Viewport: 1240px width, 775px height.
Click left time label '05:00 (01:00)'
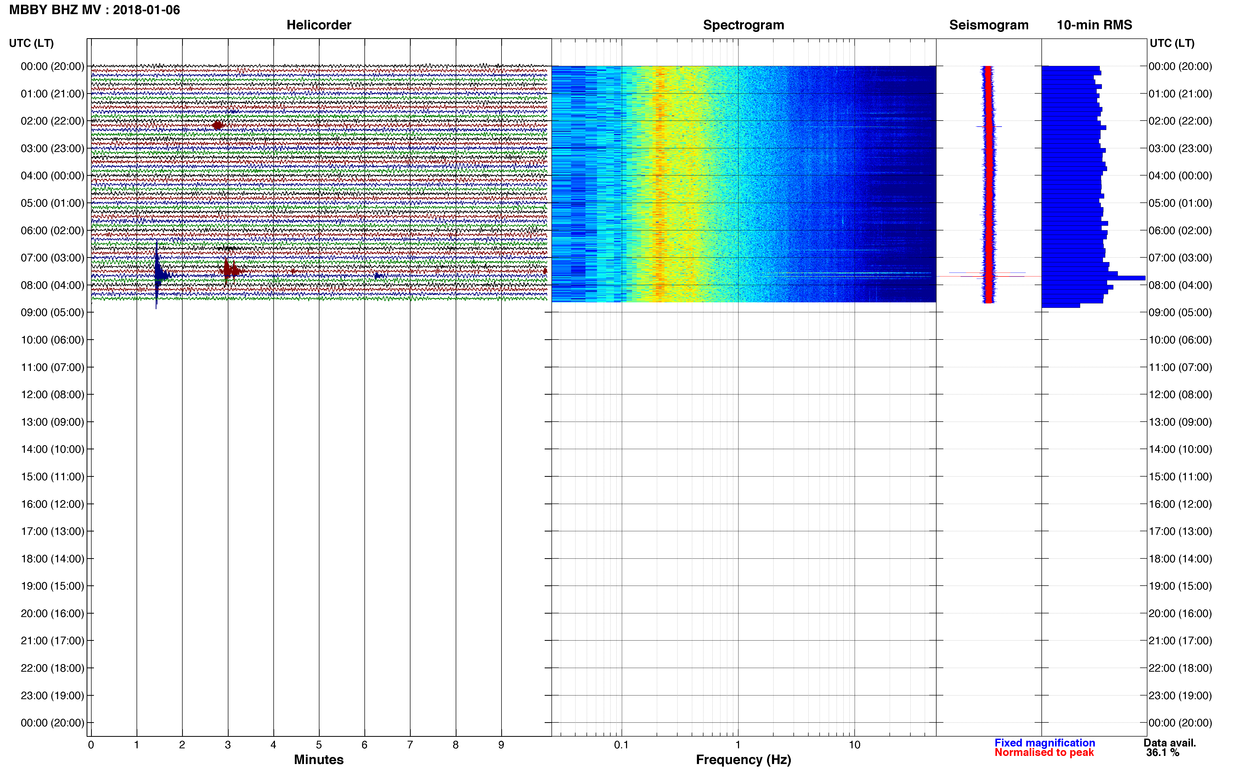click(x=52, y=203)
